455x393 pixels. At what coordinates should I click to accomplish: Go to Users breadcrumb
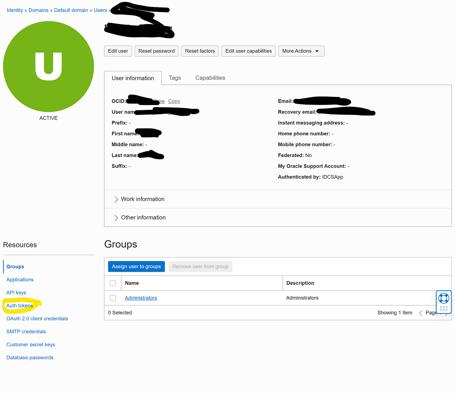click(100, 10)
